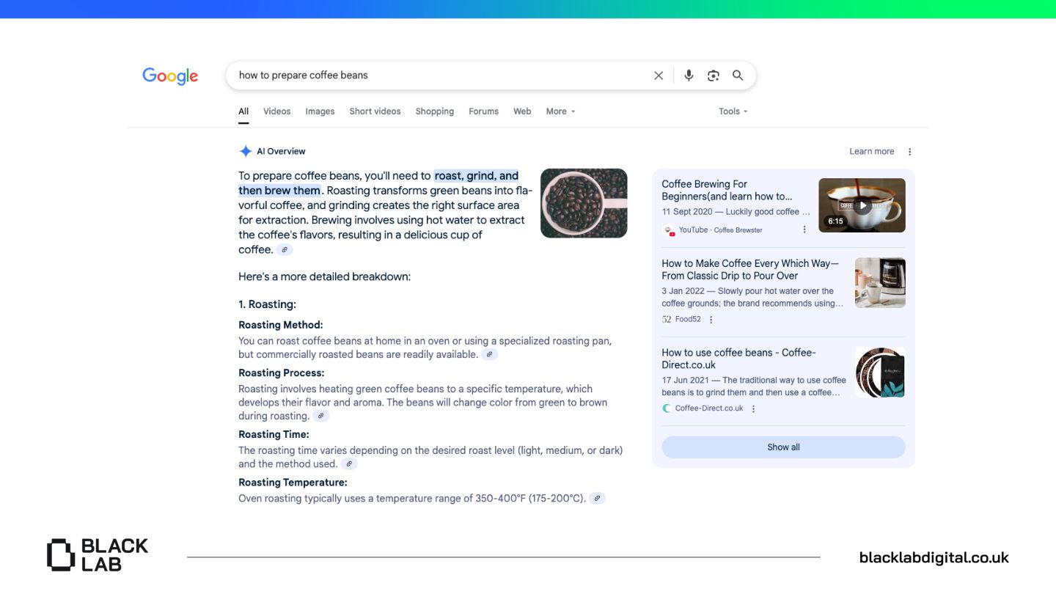Switch to the Videos tab
The height and width of the screenshot is (594, 1056).
[276, 111]
